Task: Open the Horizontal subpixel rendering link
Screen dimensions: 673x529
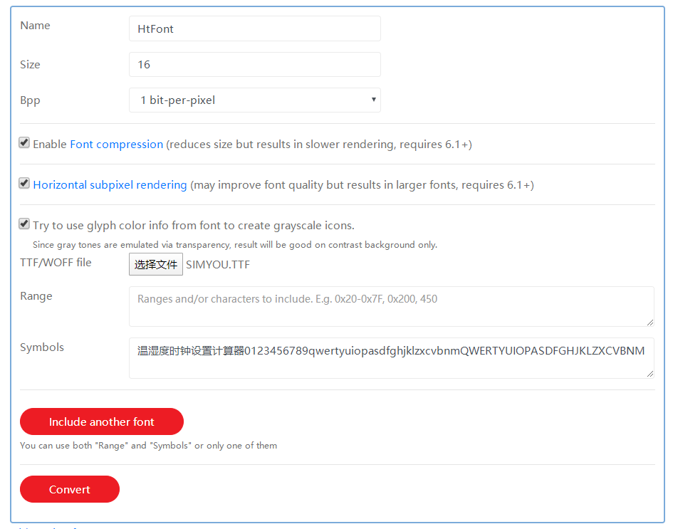Action: [110, 185]
